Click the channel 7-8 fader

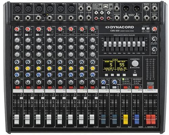(70, 119)
